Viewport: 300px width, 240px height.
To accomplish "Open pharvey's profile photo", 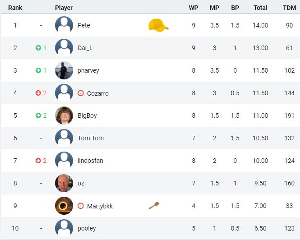I will 64,70.
